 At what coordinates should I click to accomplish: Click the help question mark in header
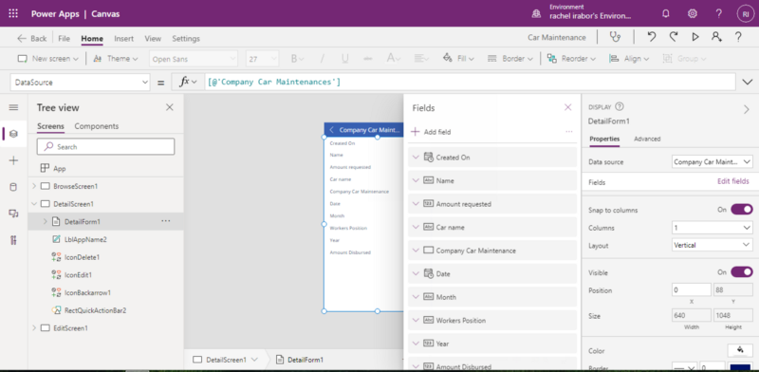[x=719, y=13]
